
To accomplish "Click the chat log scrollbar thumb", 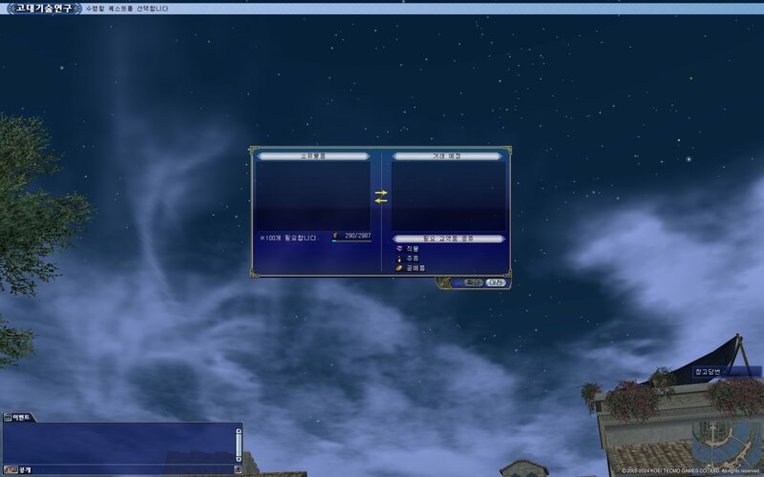I will [238, 446].
